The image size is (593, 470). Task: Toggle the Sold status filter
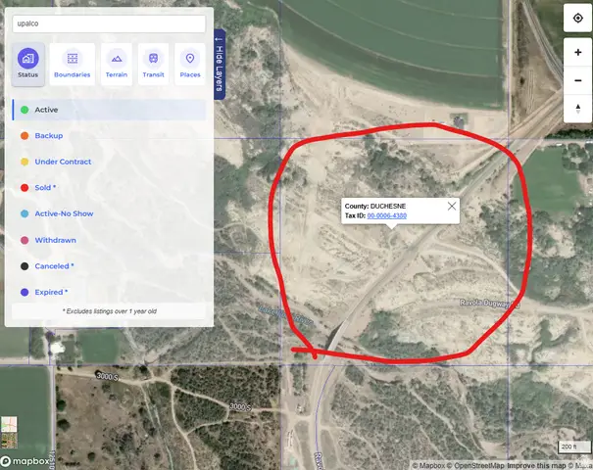(45, 188)
